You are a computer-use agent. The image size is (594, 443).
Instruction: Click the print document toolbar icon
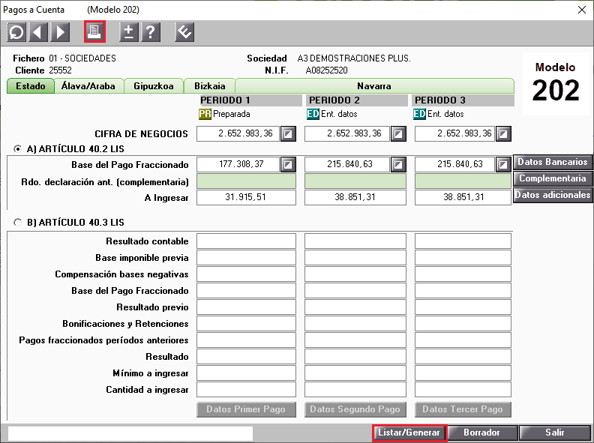point(94,31)
